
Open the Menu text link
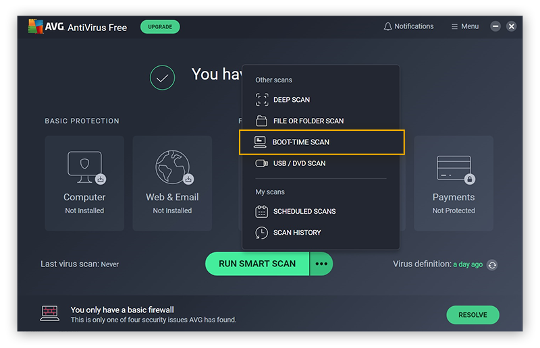470,26
